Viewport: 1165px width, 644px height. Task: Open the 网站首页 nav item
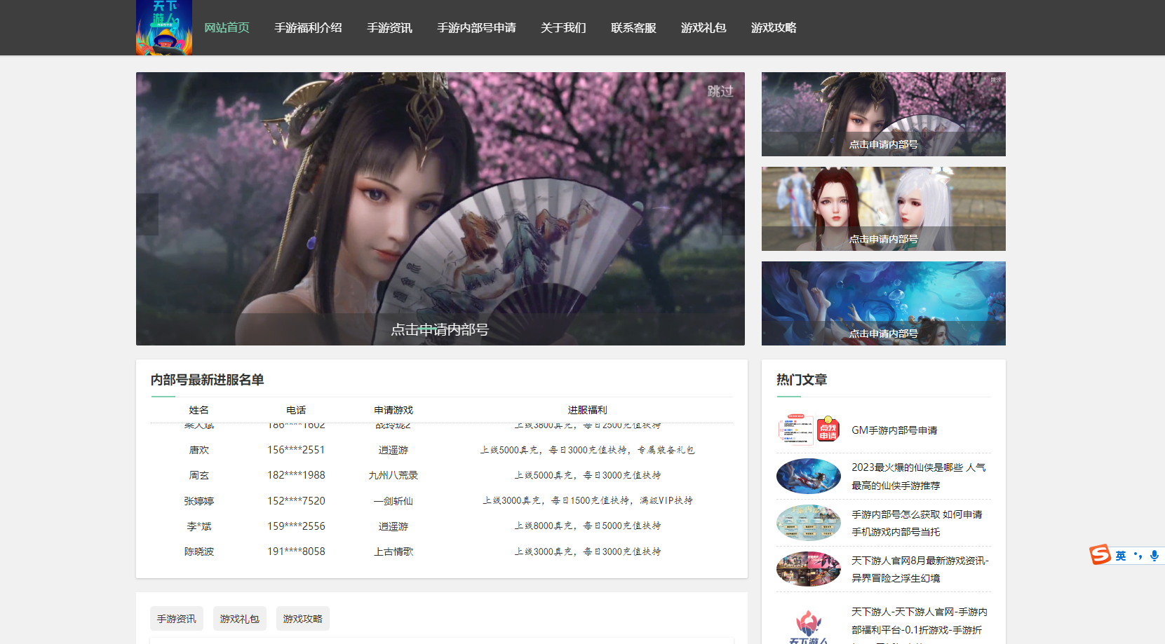pyautogui.click(x=227, y=28)
